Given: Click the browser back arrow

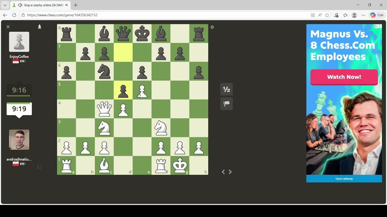Looking at the screenshot, I should point(5,15).
